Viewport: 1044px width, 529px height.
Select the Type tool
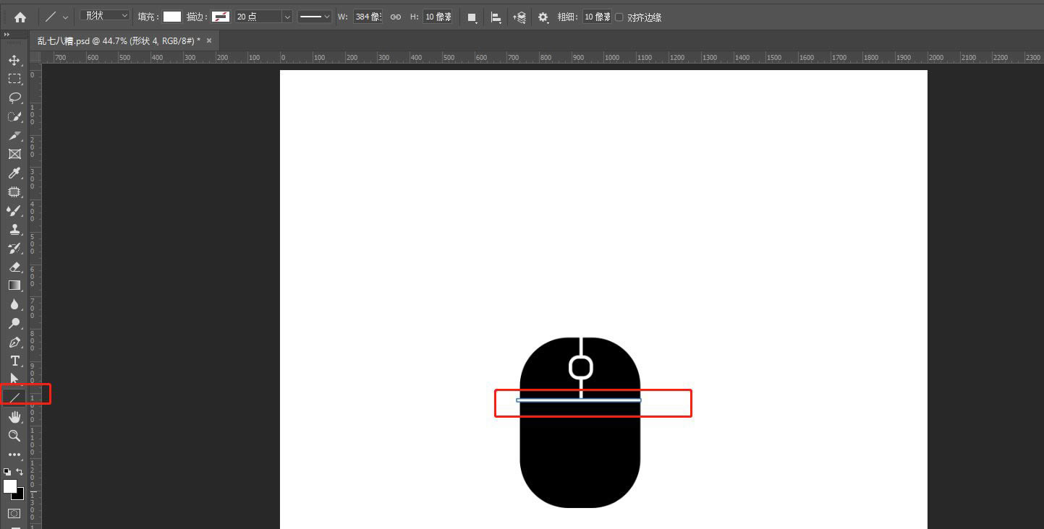click(x=14, y=361)
